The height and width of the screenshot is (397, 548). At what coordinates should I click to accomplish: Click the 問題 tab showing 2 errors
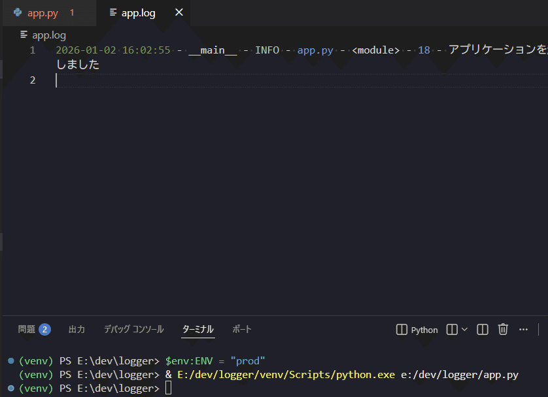[x=34, y=329]
